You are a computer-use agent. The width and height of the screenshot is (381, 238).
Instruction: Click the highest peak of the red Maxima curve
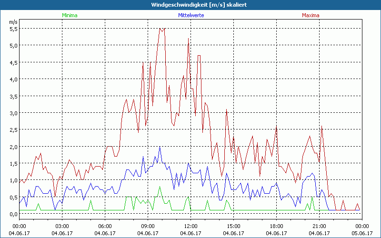tap(160, 29)
